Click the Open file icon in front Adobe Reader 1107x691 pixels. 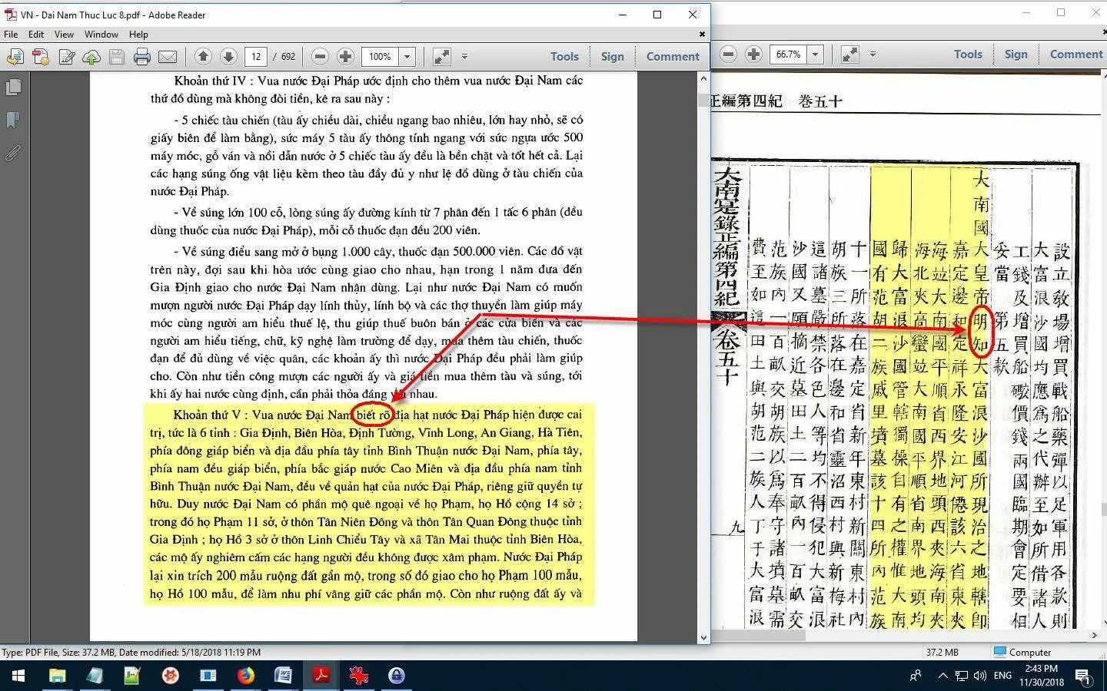coord(15,57)
